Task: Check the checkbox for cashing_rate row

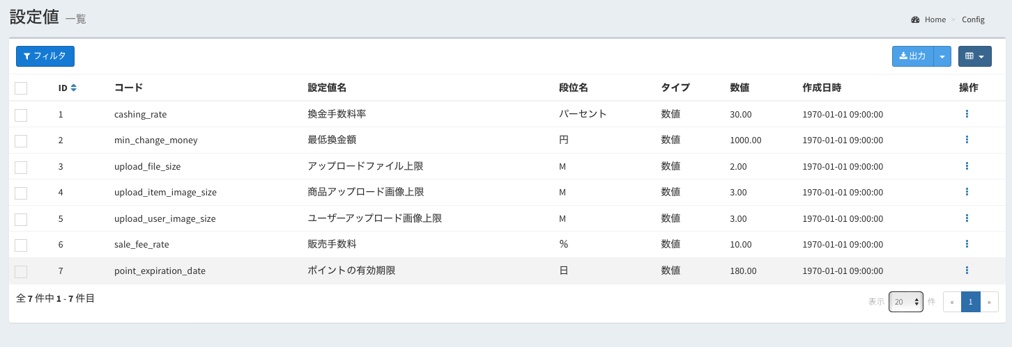Action: point(21,115)
